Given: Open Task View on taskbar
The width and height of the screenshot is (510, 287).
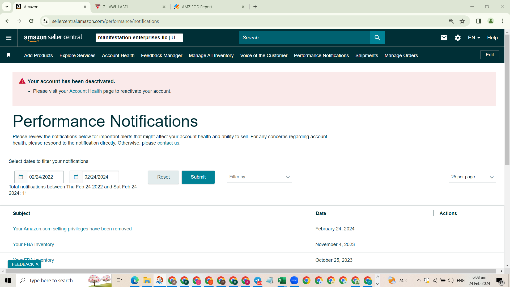Looking at the screenshot, I should click(x=120, y=280).
